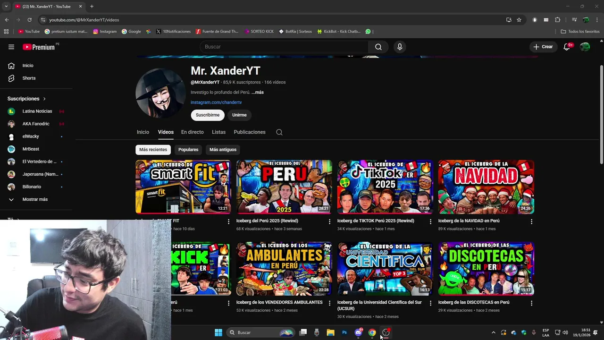Image resolution: width=604 pixels, height=340 pixels.
Task: Open options for Iceberg de TIKTOK Perú video
Action: (430, 221)
